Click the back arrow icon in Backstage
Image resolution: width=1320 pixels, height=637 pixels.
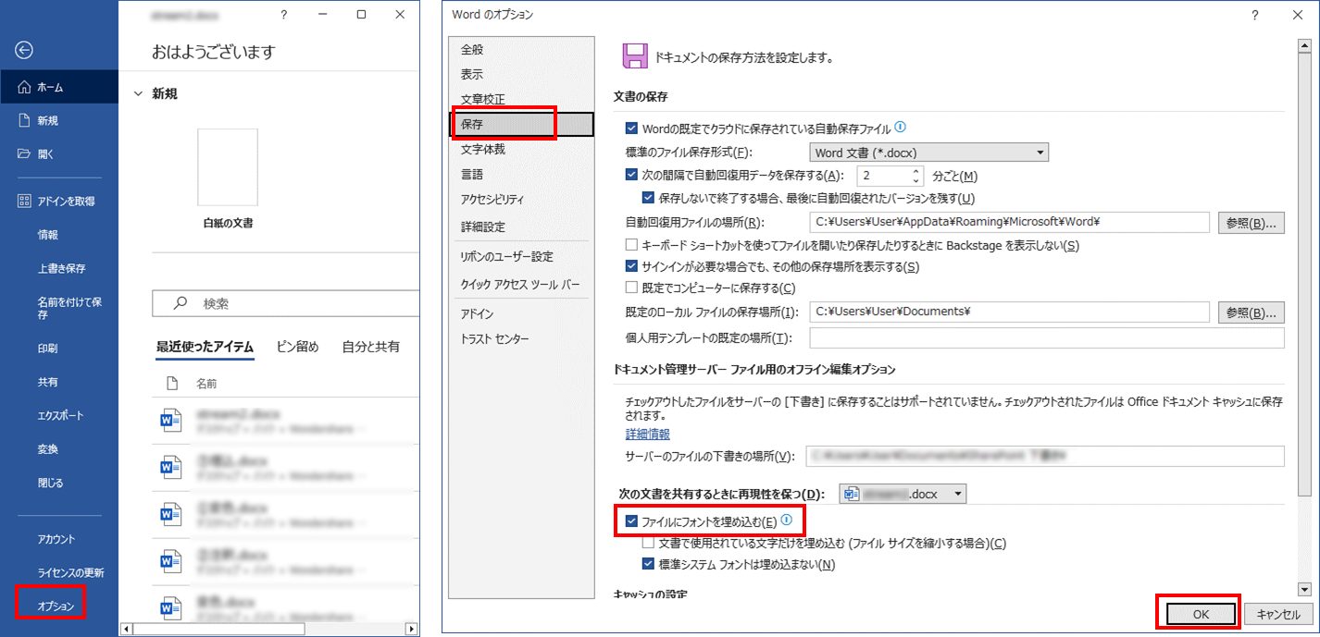(25, 51)
